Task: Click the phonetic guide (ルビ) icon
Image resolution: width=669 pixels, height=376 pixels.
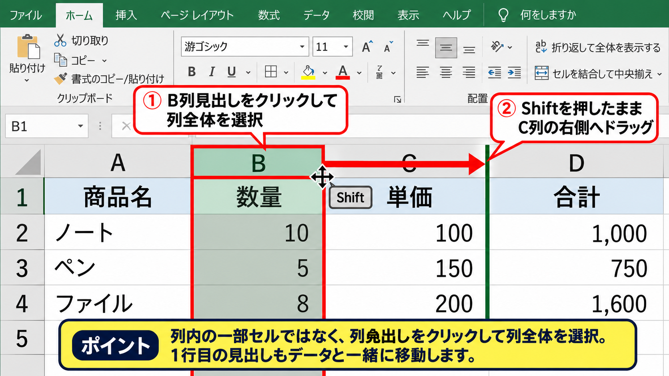Action: coord(379,72)
